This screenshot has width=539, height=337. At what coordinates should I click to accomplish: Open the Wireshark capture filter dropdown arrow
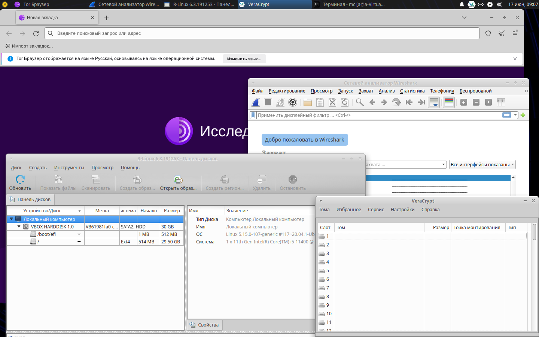pos(444,164)
